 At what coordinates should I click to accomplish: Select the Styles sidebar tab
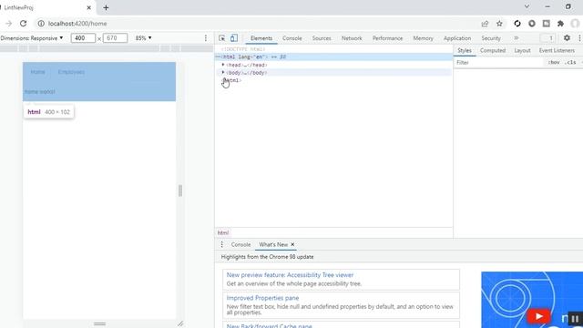pyautogui.click(x=465, y=50)
